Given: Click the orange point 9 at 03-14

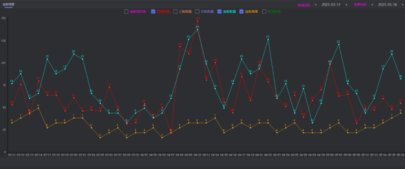Looking at the screenshot, I should pyautogui.click(x=38, y=108).
